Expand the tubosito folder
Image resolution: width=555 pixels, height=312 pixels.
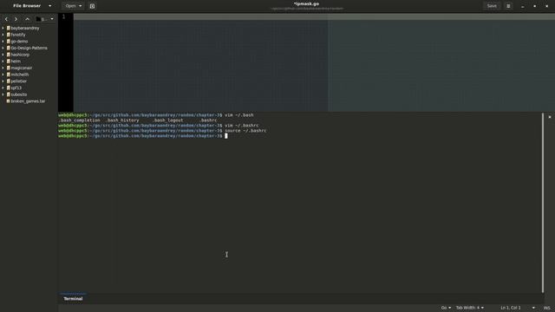pos(3,94)
